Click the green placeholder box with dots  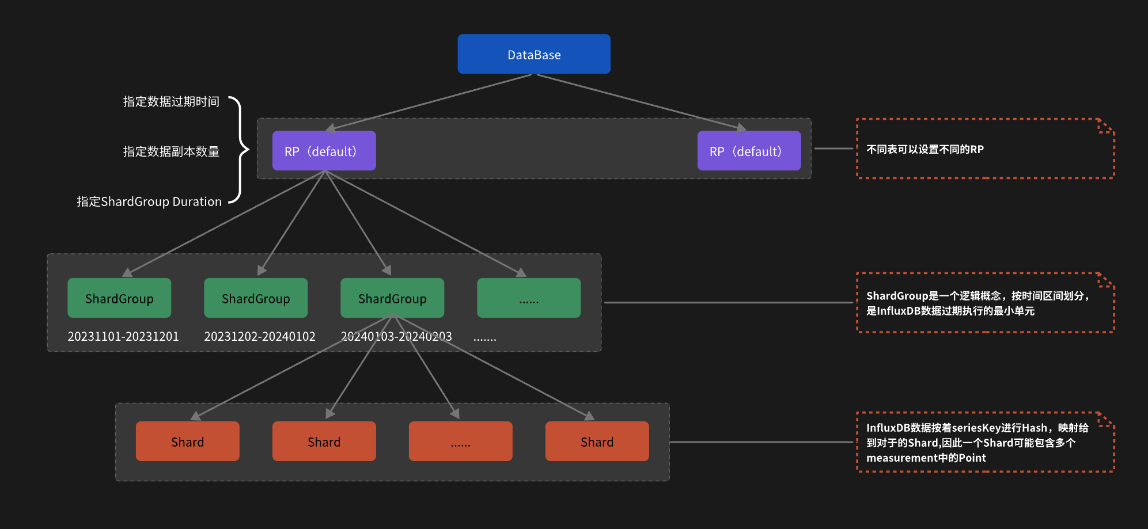point(529,298)
